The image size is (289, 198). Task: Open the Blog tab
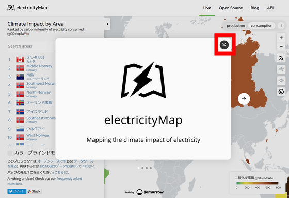tap(255, 8)
